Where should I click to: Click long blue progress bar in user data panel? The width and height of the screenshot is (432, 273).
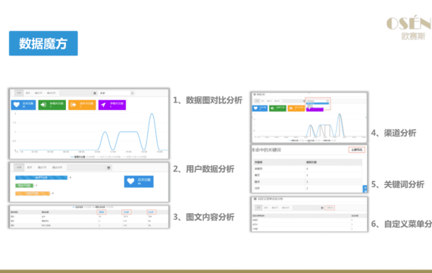coord(42,177)
